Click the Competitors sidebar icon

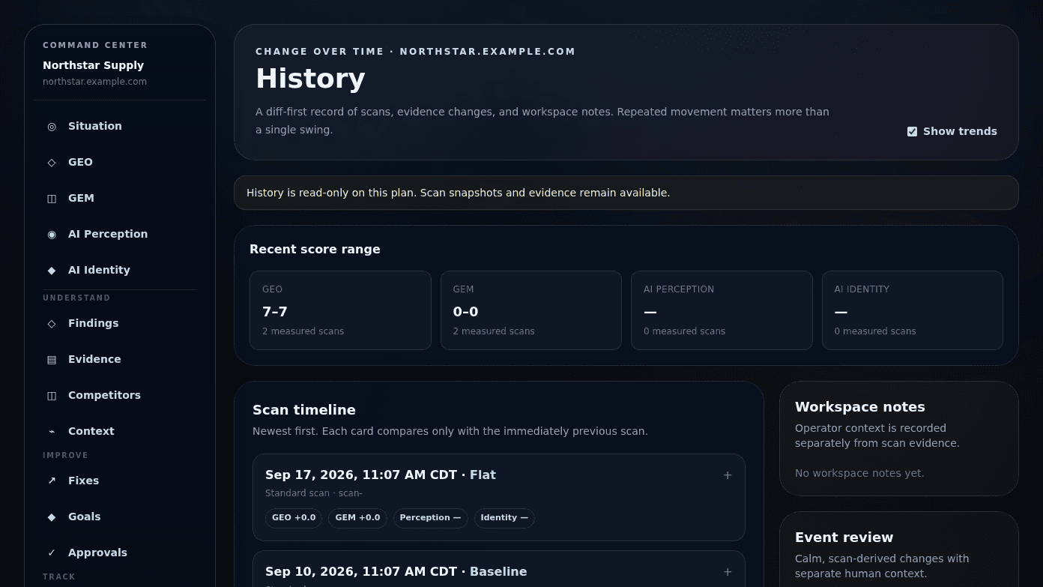52,396
